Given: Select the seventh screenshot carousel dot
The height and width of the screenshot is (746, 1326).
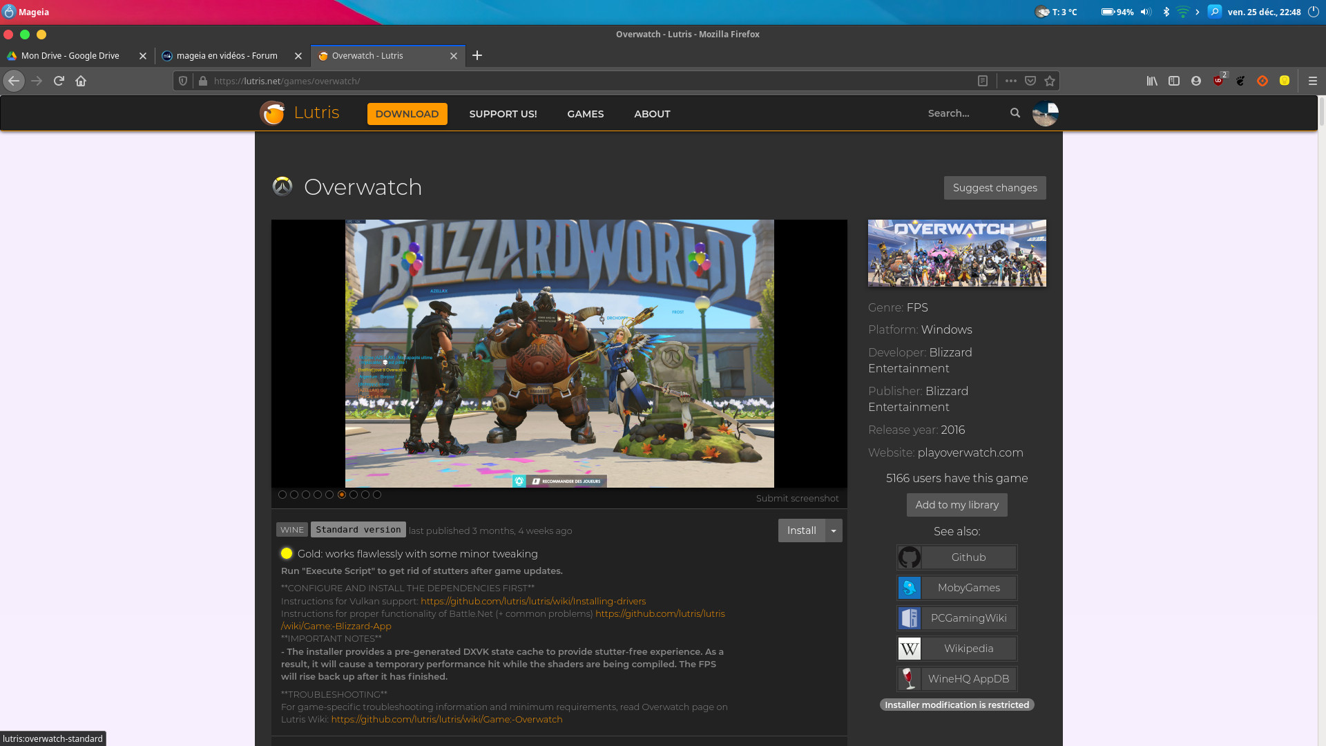Looking at the screenshot, I should [354, 495].
